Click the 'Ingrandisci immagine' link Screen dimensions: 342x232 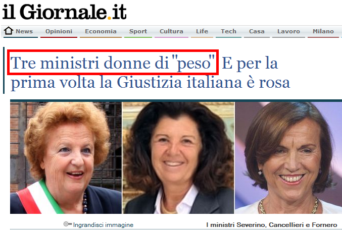click(103, 225)
